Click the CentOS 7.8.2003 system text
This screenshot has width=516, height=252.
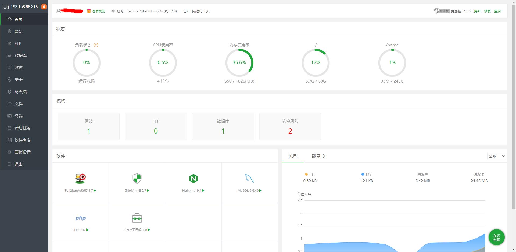(x=152, y=11)
